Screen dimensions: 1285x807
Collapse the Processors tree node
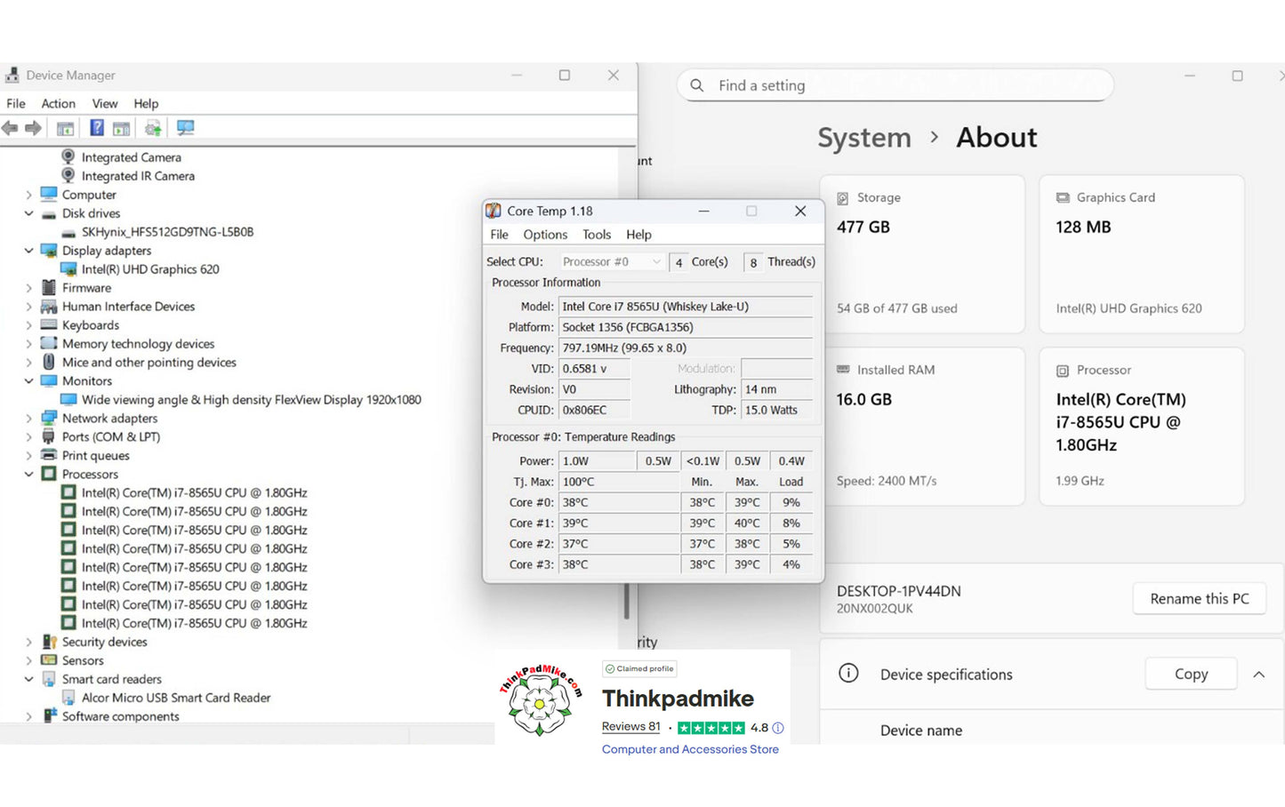(x=28, y=475)
